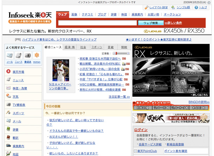Screen dimensions: 214x156
Task: Open the 注目記事一覧 >> link
Action: tap(119, 97)
